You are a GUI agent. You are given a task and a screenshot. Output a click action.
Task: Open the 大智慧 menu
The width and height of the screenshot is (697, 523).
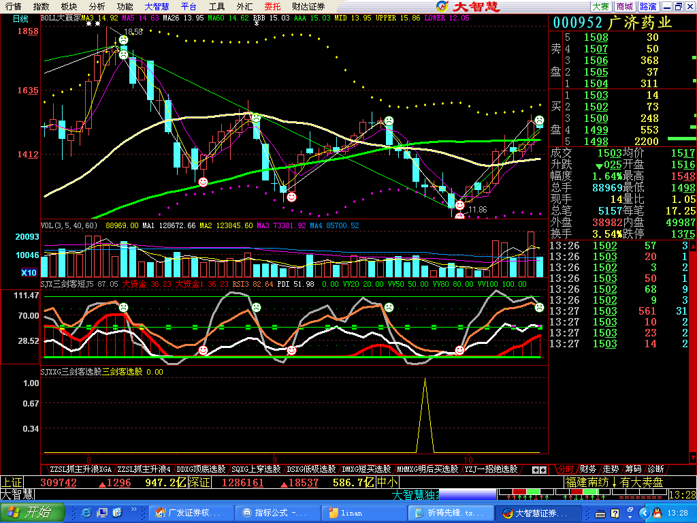[x=157, y=7]
